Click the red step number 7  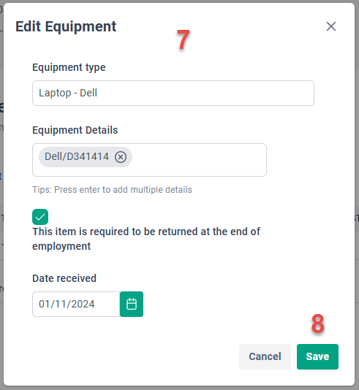[184, 39]
